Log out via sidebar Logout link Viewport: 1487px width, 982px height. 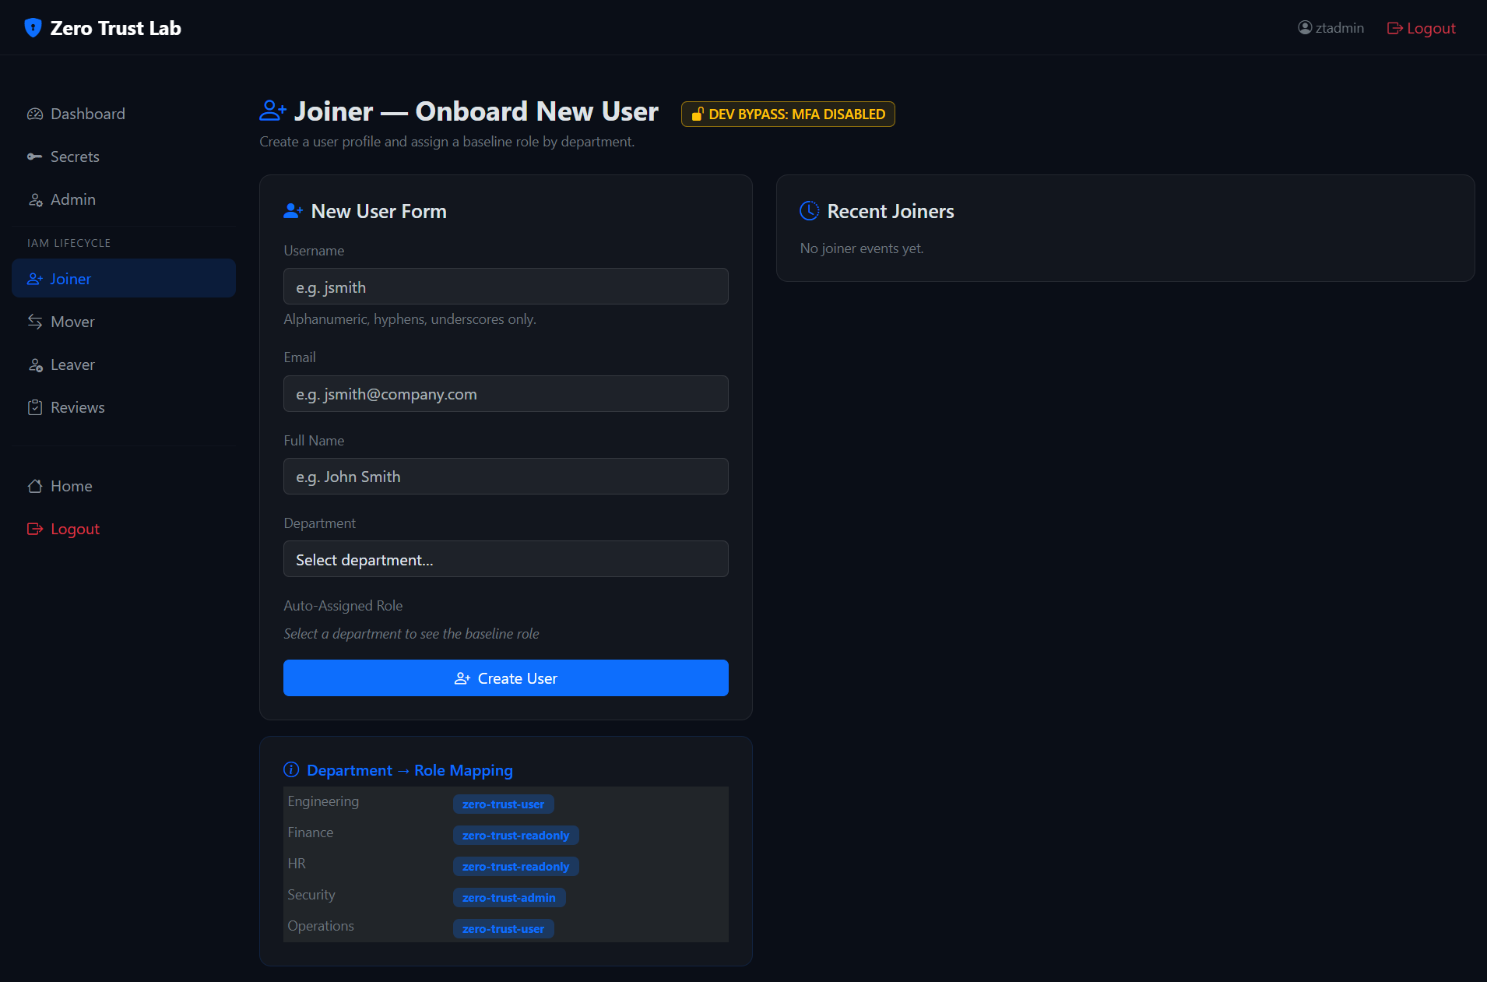click(x=124, y=529)
